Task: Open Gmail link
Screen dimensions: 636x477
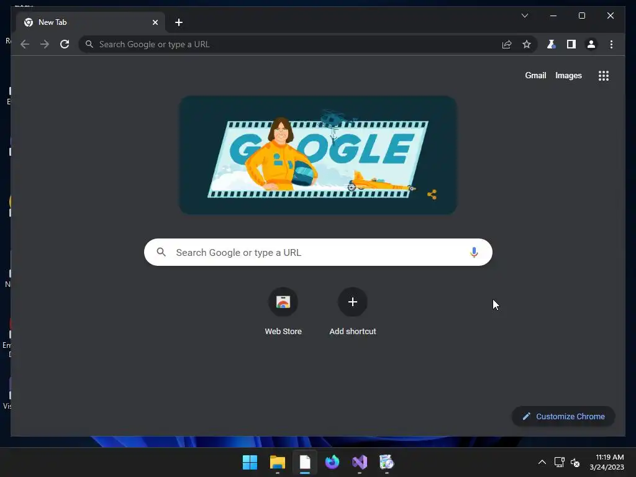Action: [535, 75]
